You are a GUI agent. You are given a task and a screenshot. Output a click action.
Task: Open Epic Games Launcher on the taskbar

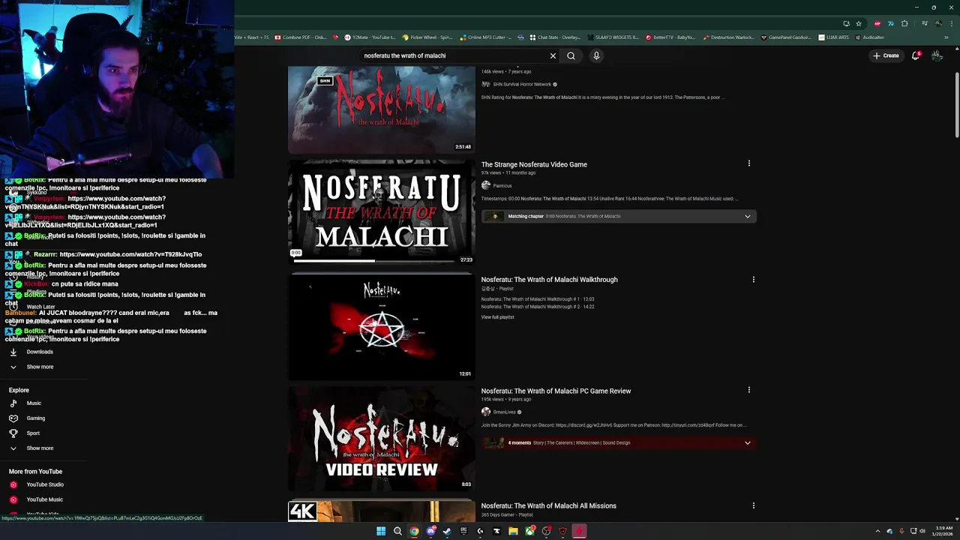coord(463,531)
